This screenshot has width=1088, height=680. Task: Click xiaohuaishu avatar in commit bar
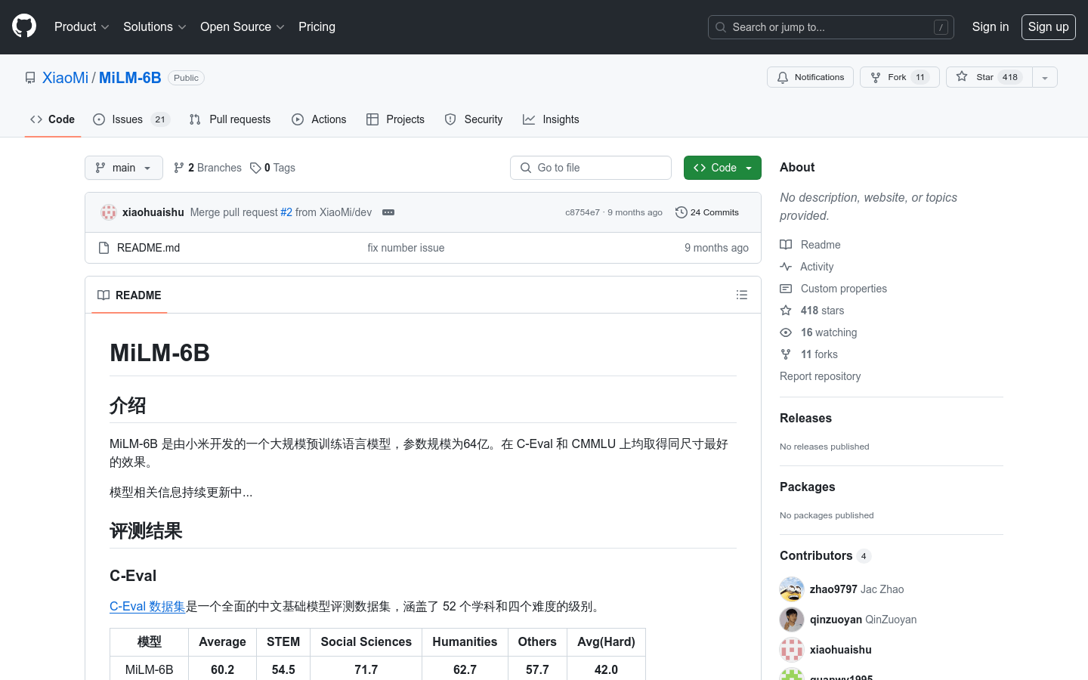(109, 212)
